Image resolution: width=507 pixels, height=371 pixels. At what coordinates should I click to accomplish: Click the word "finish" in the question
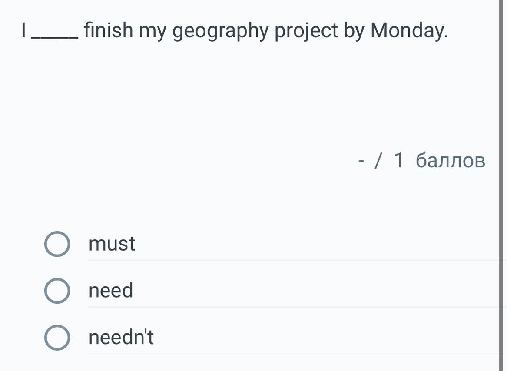tap(108, 30)
